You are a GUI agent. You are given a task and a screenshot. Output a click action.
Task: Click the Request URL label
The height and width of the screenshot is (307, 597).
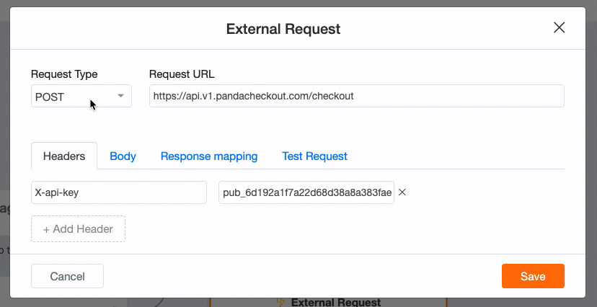[x=182, y=74]
